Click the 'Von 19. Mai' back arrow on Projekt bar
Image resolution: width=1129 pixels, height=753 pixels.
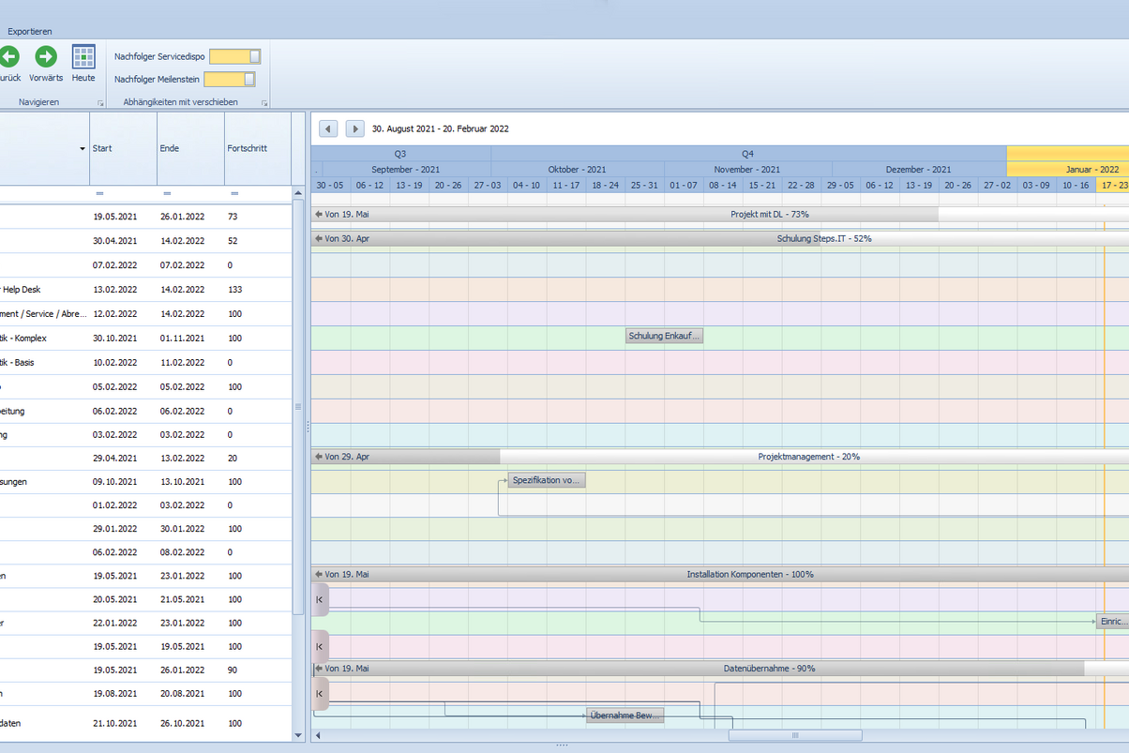tap(319, 213)
